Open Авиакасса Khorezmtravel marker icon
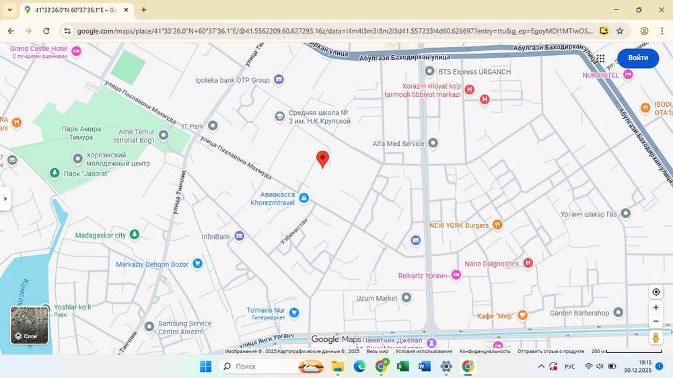 click(304, 198)
